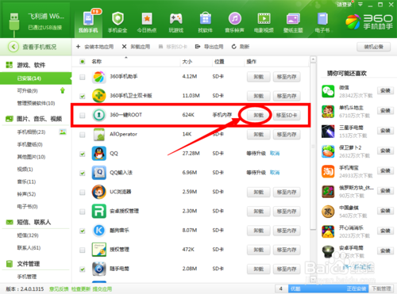The image size is (397, 294).
Task: Uncheck the 360手机卫士双卡版 checkbox
Action: (83, 96)
